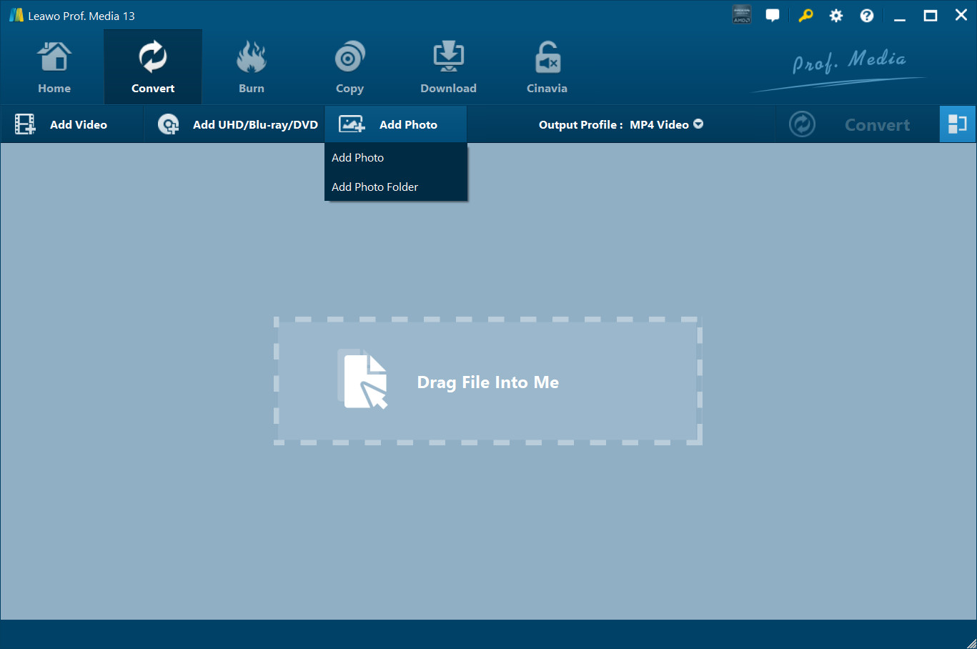Toggle the side panel layout button
977x649 pixels.
pyautogui.click(x=957, y=124)
